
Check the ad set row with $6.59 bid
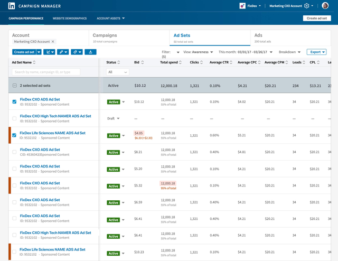(14, 202)
